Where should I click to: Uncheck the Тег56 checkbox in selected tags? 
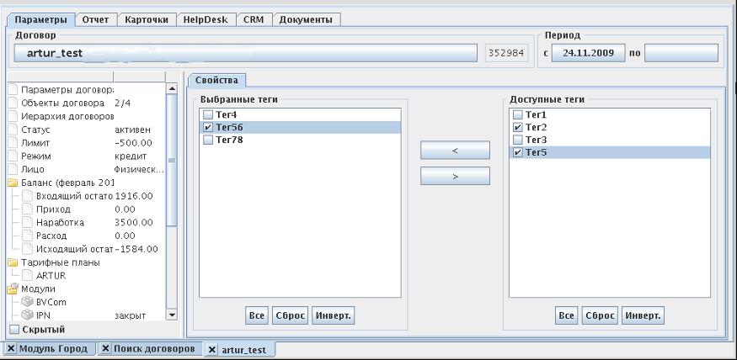coord(207,128)
